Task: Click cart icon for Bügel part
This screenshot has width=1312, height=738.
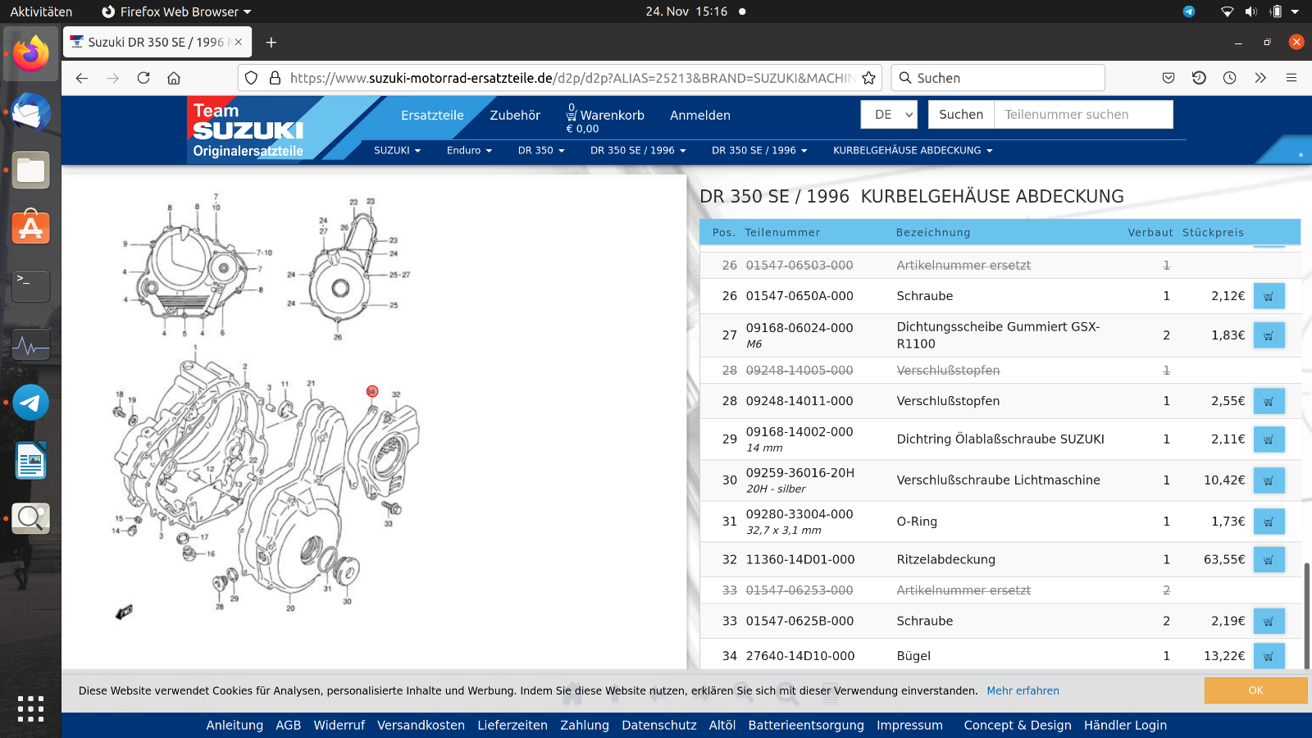Action: [x=1269, y=656]
